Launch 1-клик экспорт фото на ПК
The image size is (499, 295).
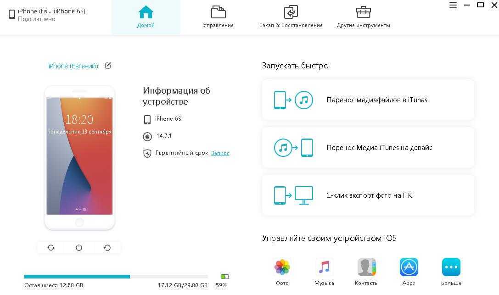tap(368, 195)
